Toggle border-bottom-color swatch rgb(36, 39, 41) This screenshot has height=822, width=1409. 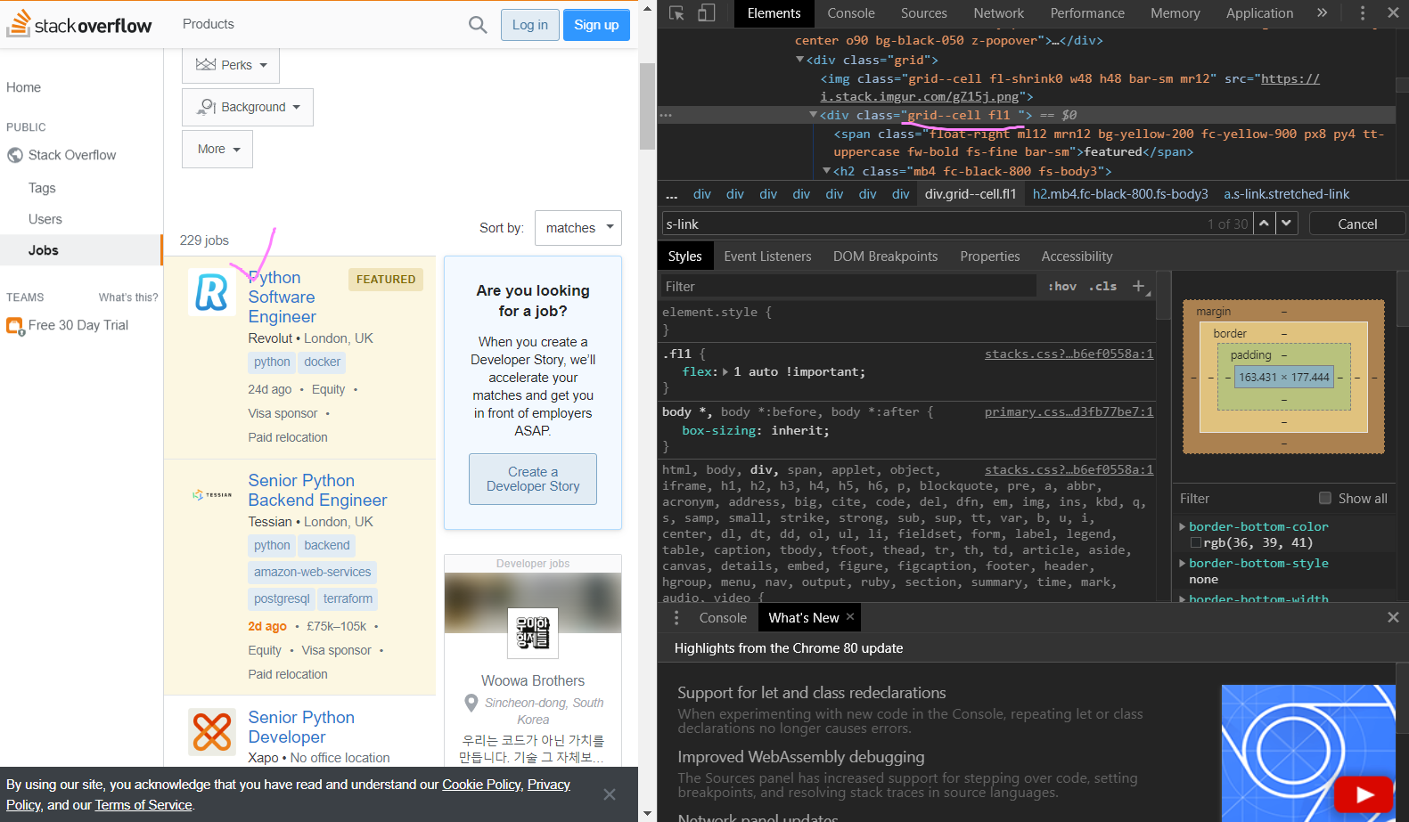[x=1195, y=542]
